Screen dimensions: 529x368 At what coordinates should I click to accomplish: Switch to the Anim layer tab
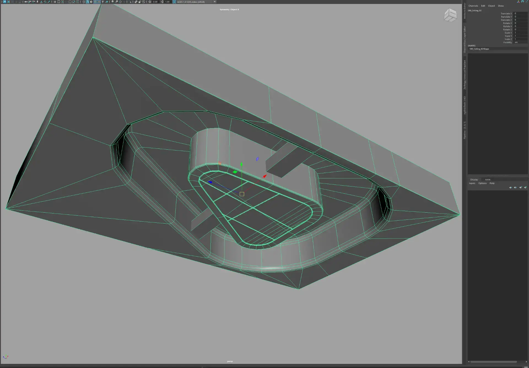tap(487, 180)
